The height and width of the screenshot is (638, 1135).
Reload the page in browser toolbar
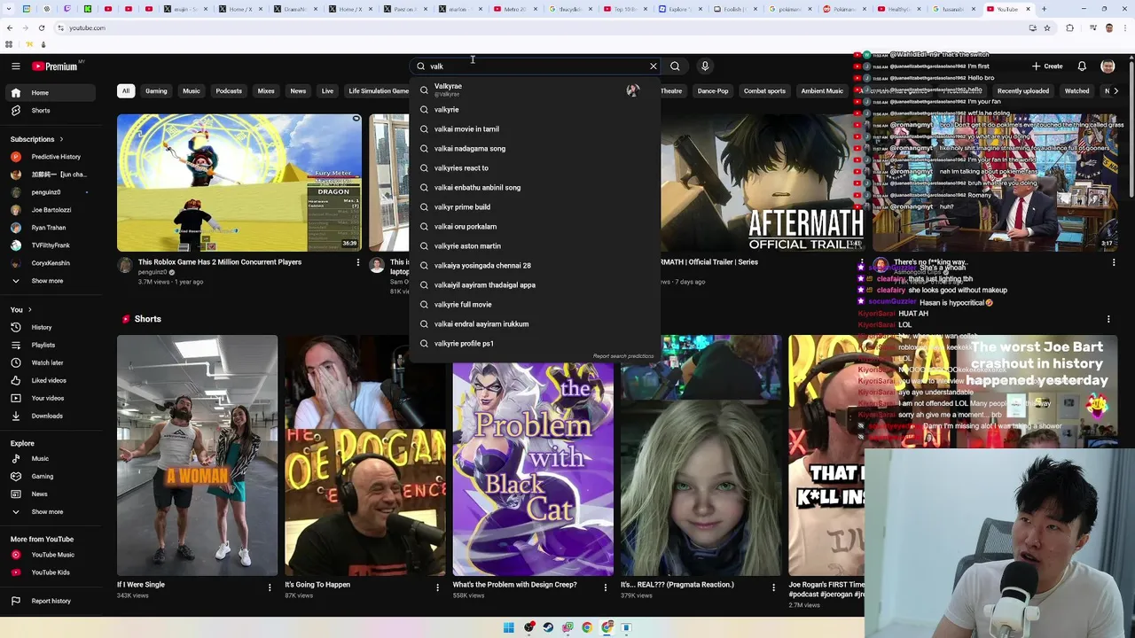(42, 27)
